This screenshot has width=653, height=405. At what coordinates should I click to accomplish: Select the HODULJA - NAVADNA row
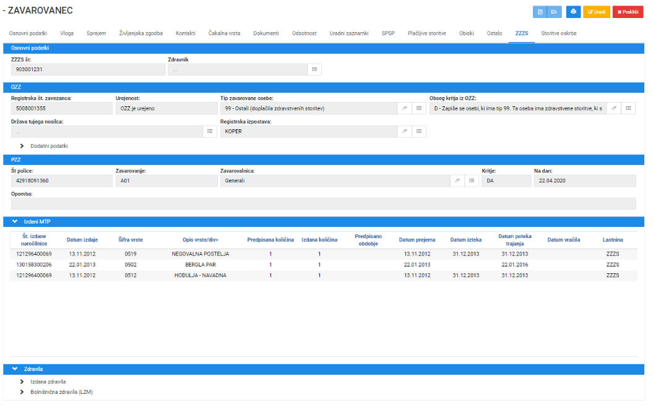point(324,276)
